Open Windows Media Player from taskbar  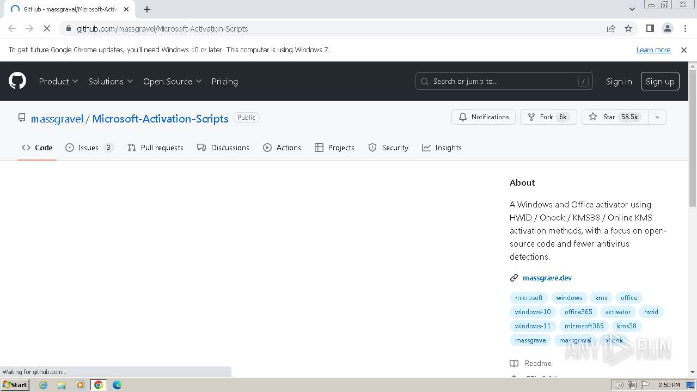point(80,385)
